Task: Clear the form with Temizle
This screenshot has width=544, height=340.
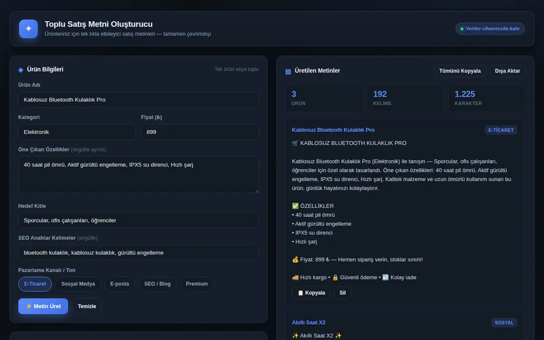Action: (x=87, y=306)
